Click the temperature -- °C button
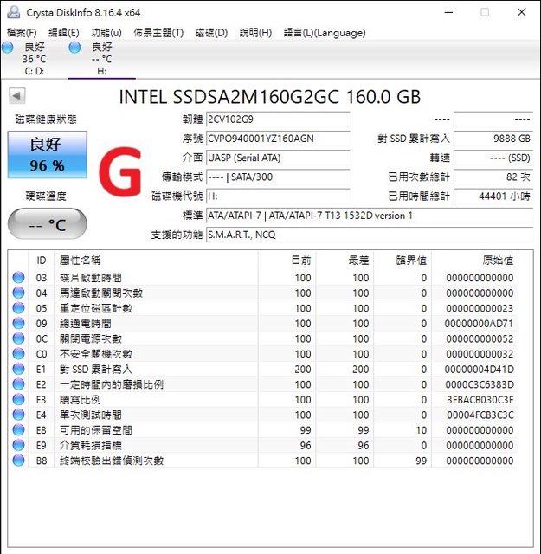Image resolution: width=541 pixels, height=554 pixels. pyautogui.click(x=47, y=225)
